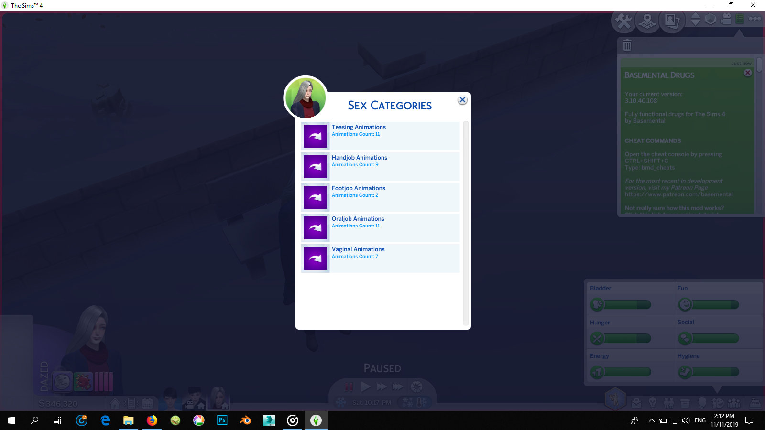The image size is (765, 430).
Task: Click the snowflake season icon left of the clock
Action: point(340,402)
